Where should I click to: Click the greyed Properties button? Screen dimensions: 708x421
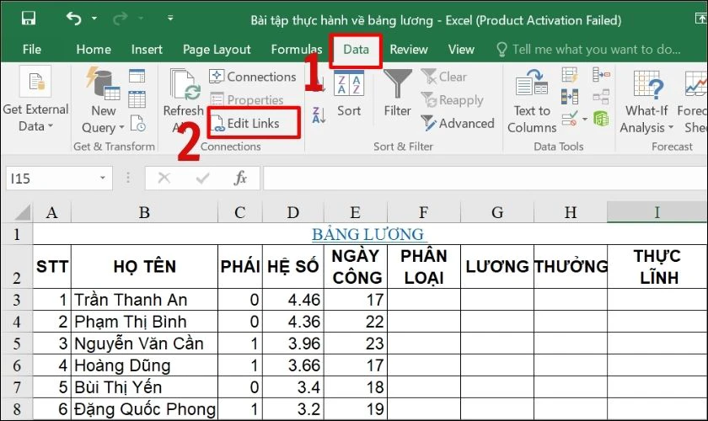tap(247, 99)
